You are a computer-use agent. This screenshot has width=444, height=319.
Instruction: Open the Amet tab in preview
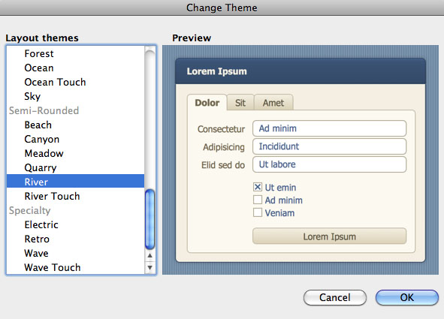pos(273,103)
